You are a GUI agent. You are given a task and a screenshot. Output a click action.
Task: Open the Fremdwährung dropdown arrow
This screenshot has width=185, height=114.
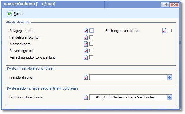(x=170, y=77)
